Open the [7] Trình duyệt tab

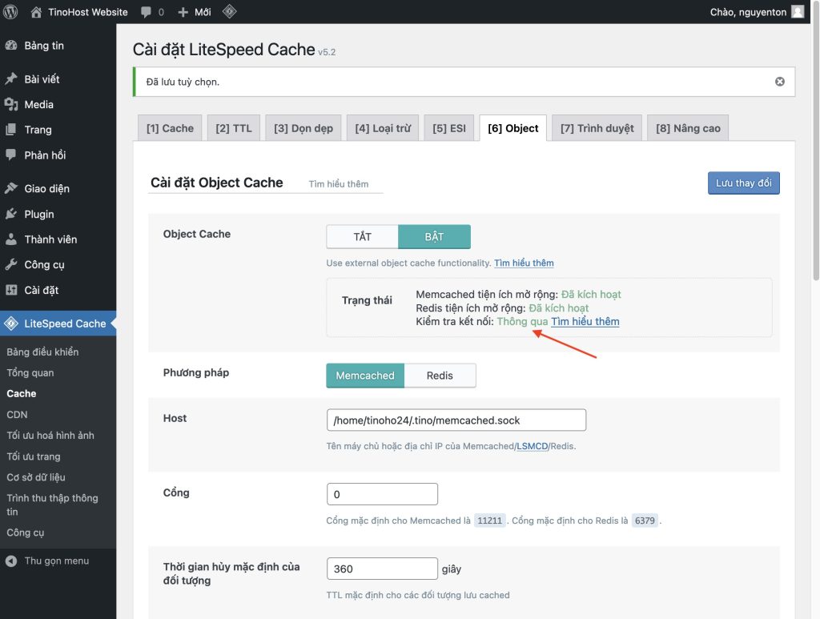(597, 128)
